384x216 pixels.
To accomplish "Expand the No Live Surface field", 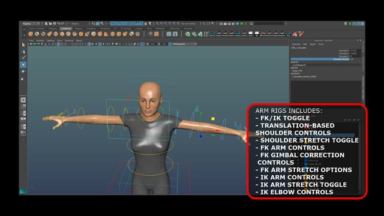I will tap(188, 24).
